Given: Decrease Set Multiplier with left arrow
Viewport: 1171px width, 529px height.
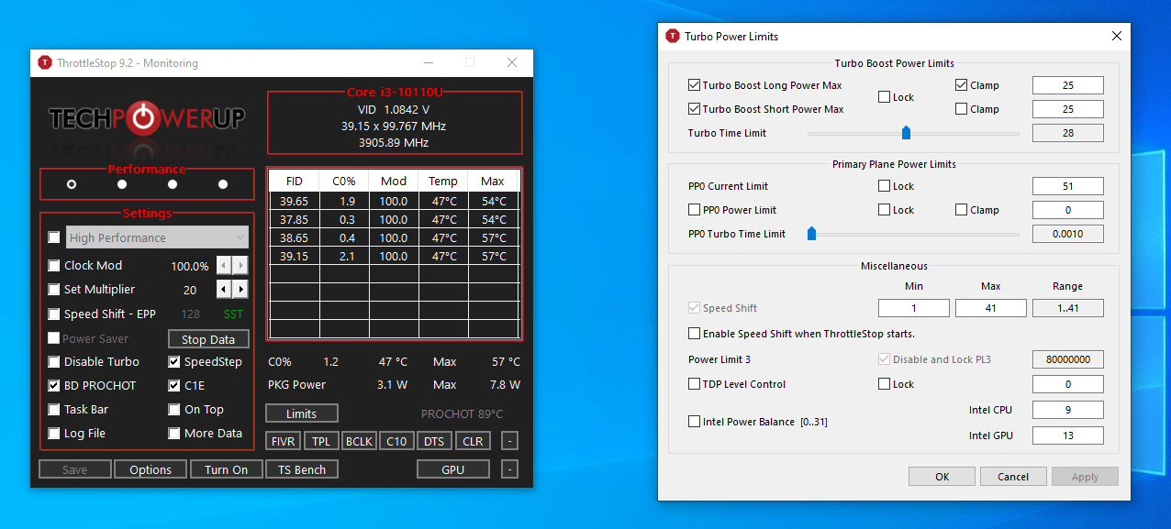Looking at the screenshot, I should (x=224, y=290).
